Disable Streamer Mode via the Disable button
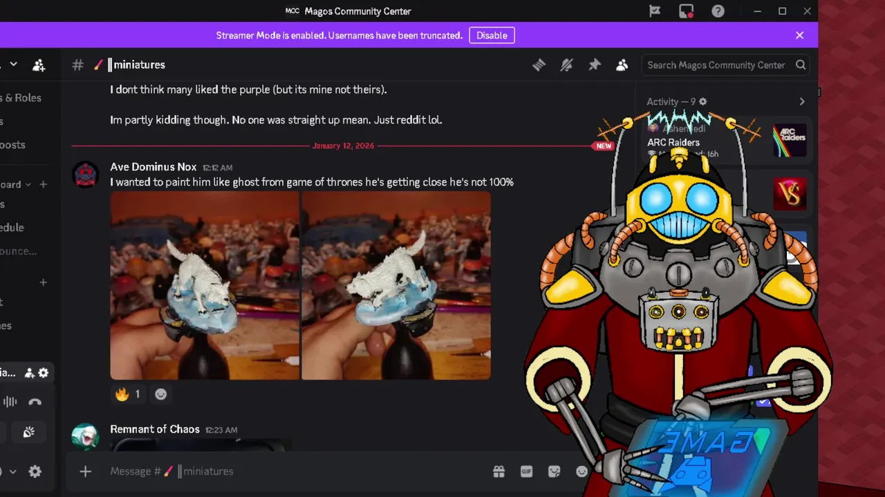 point(492,35)
